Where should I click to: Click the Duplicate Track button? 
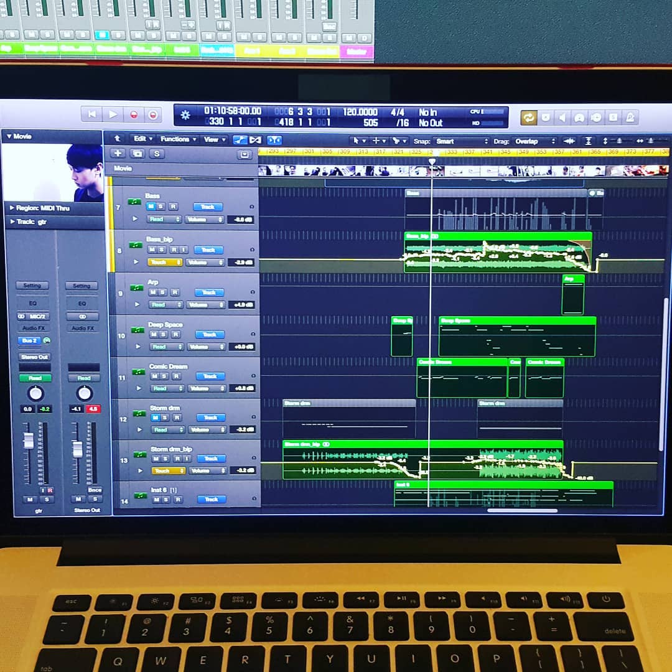pos(137,153)
